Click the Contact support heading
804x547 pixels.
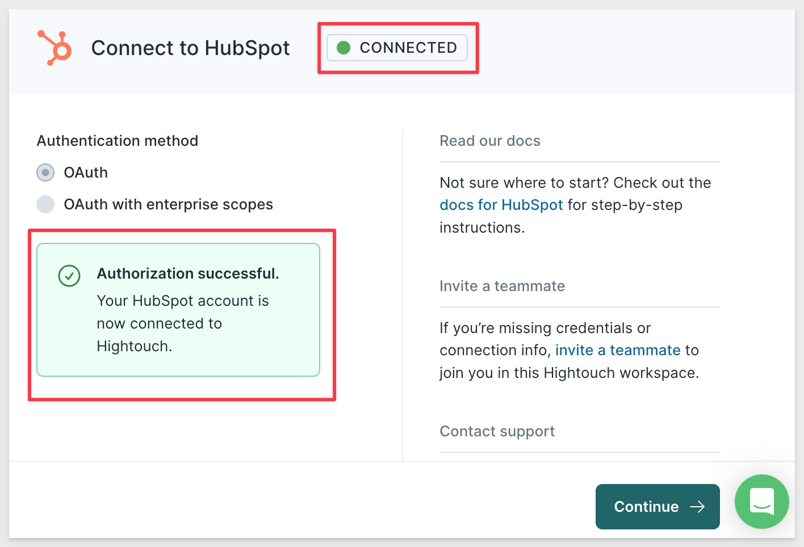497,431
